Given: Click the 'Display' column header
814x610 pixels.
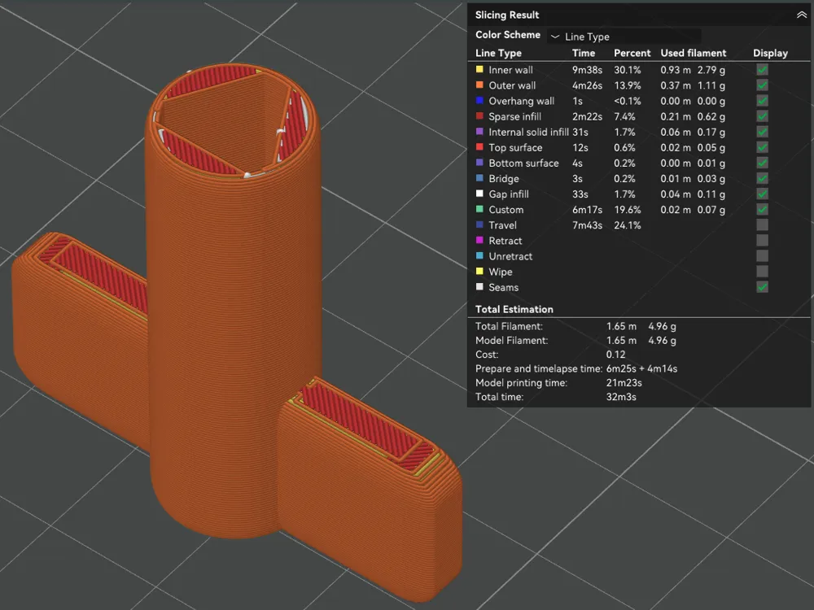Looking at the screenshot, I should pos(770,53).
